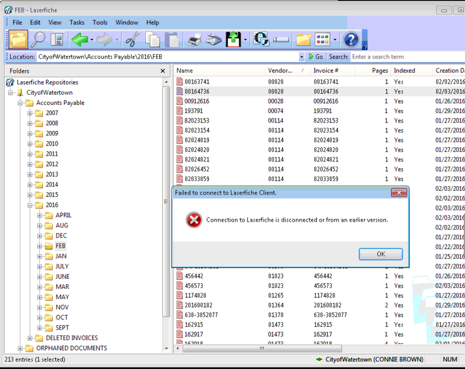Click the Laserfiche Repositories root icon
Viewport: 465px width, 369px height.
pos(10,82)
